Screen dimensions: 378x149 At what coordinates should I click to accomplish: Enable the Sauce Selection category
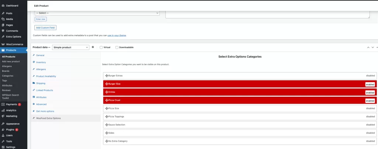[x=370, y=125]
